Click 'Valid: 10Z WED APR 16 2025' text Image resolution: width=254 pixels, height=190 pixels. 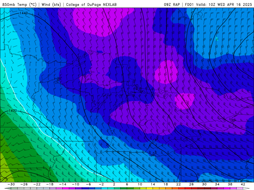224,4
